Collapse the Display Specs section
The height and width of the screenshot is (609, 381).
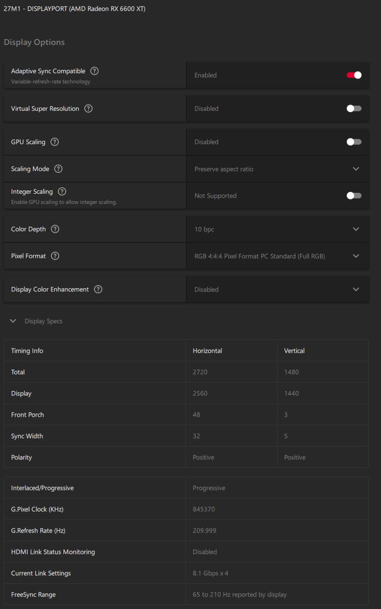tap(13, 321)
